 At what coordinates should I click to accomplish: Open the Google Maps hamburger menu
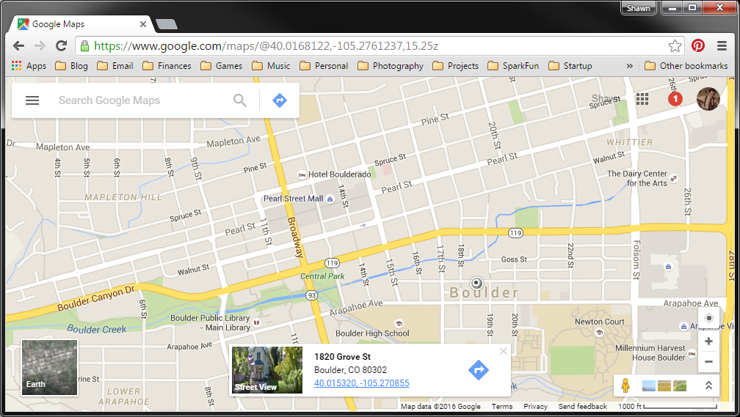click(32, 100)
